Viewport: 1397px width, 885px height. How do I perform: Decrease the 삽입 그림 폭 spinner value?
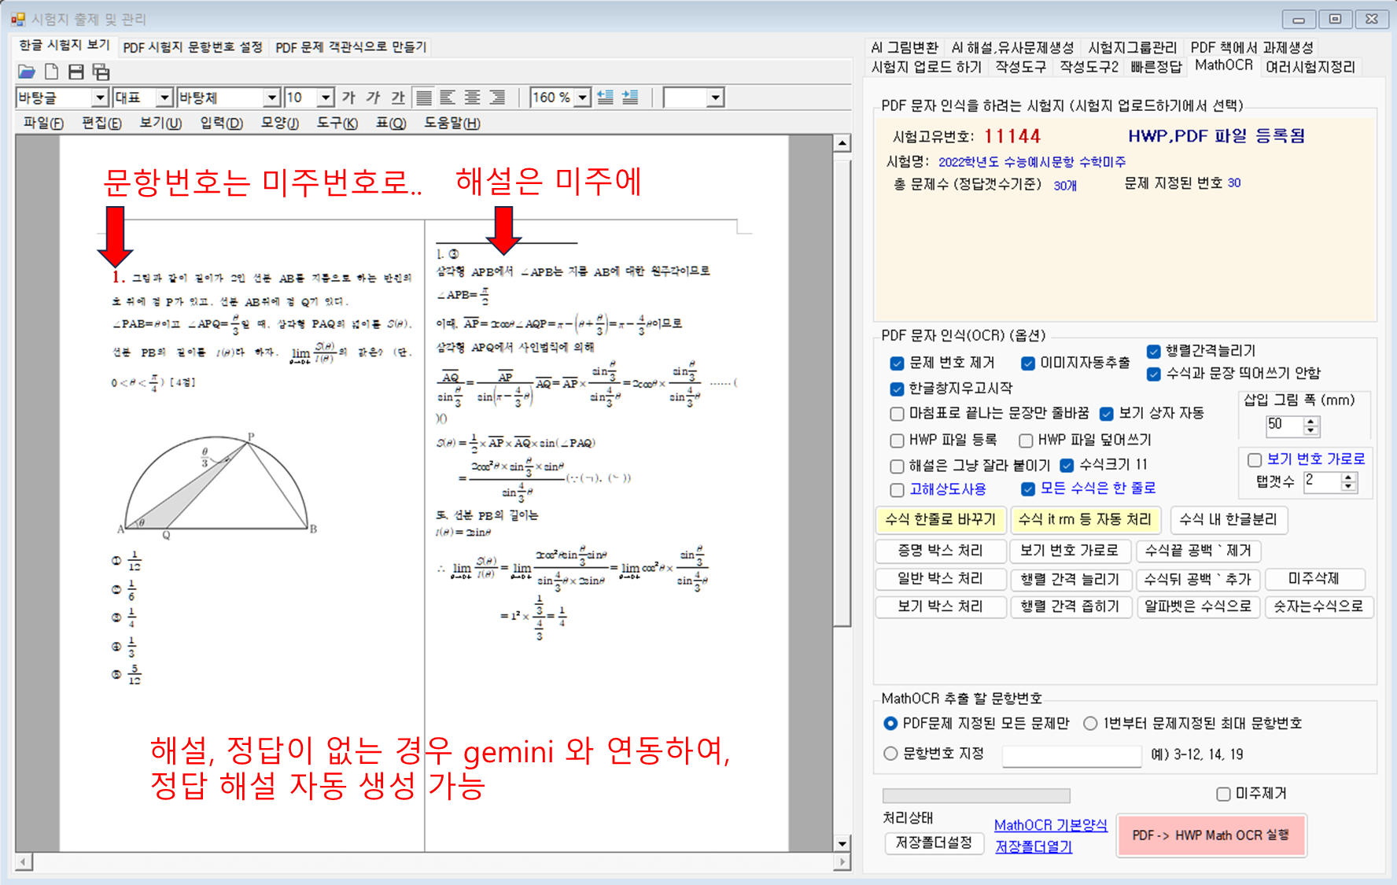(1310, 430)
